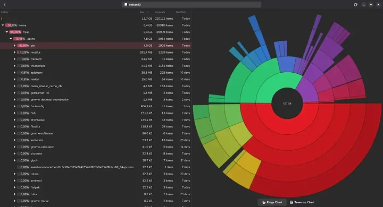Expand the mesa_shader_cache_db folder
The width and height of the screenshot is (383, 207).
click(x=15, y=86)
